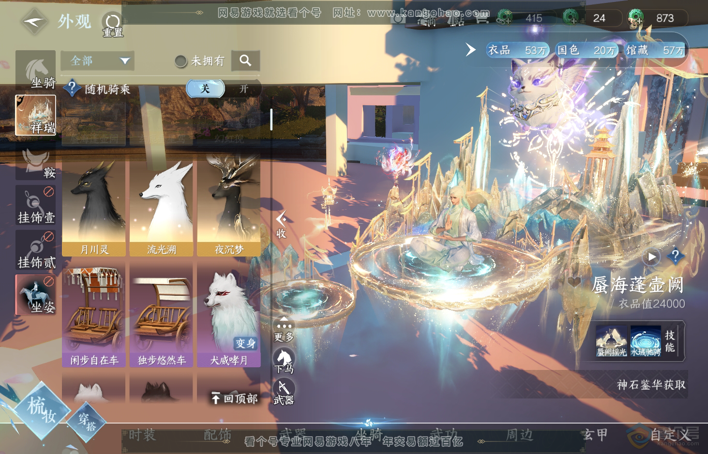The width and height of the screenshot is (708, 454).
Task: Select the 挂饰壹 ornament slot
Action: tap(36, 205)
